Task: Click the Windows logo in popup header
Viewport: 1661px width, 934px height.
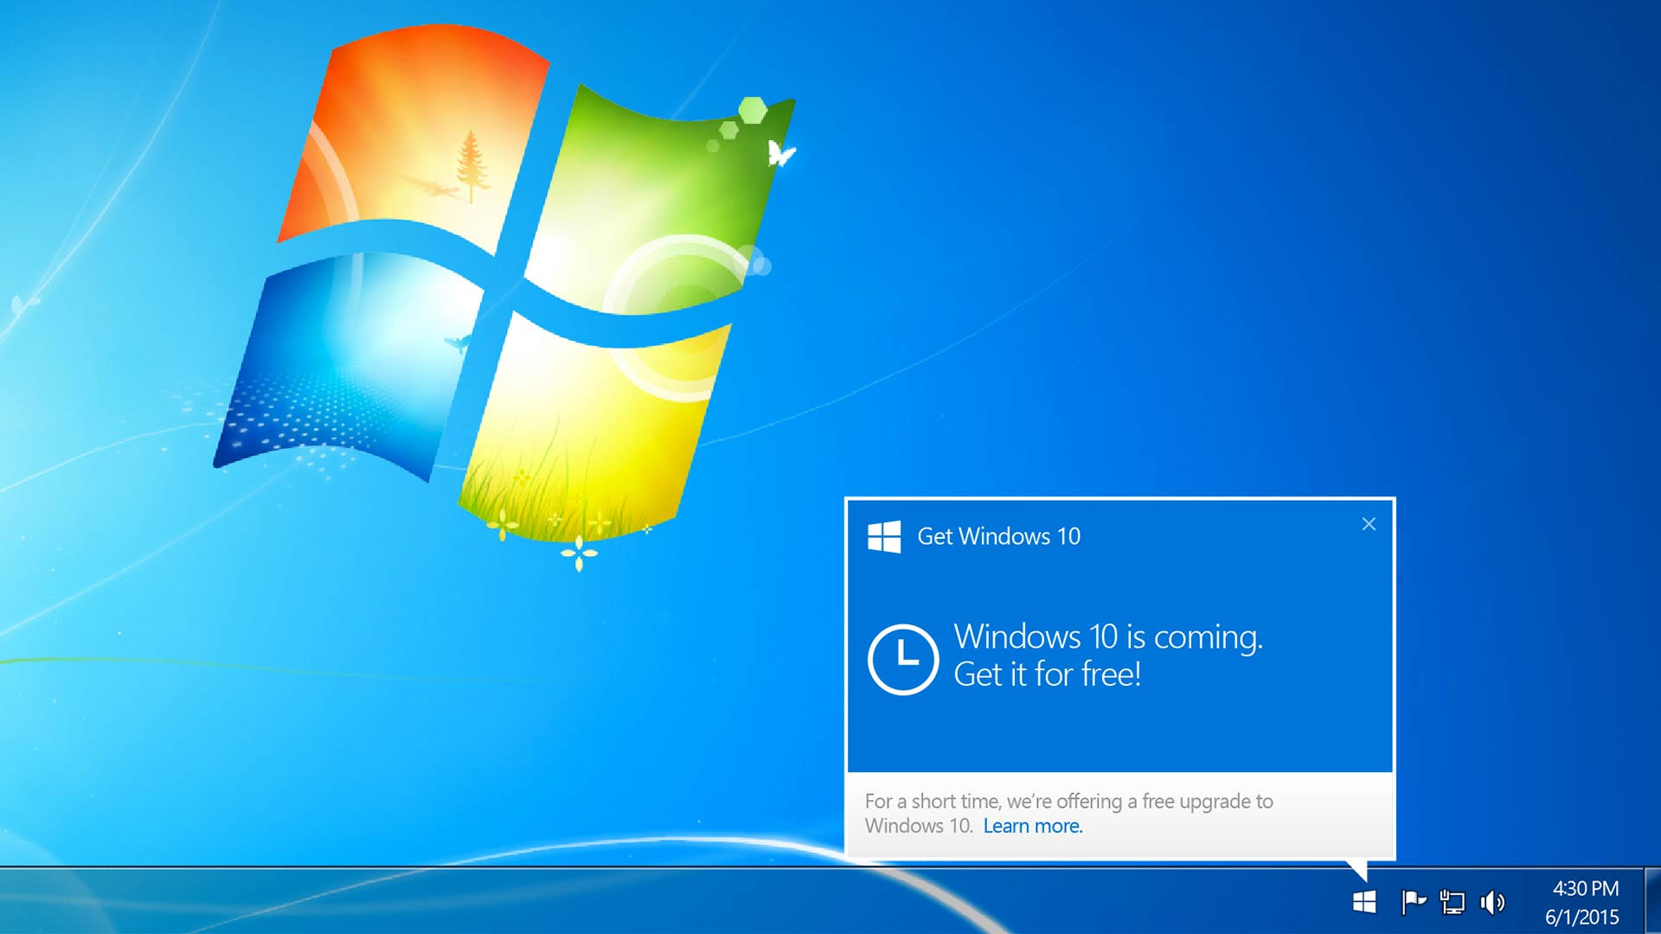Action: point(884,536)
